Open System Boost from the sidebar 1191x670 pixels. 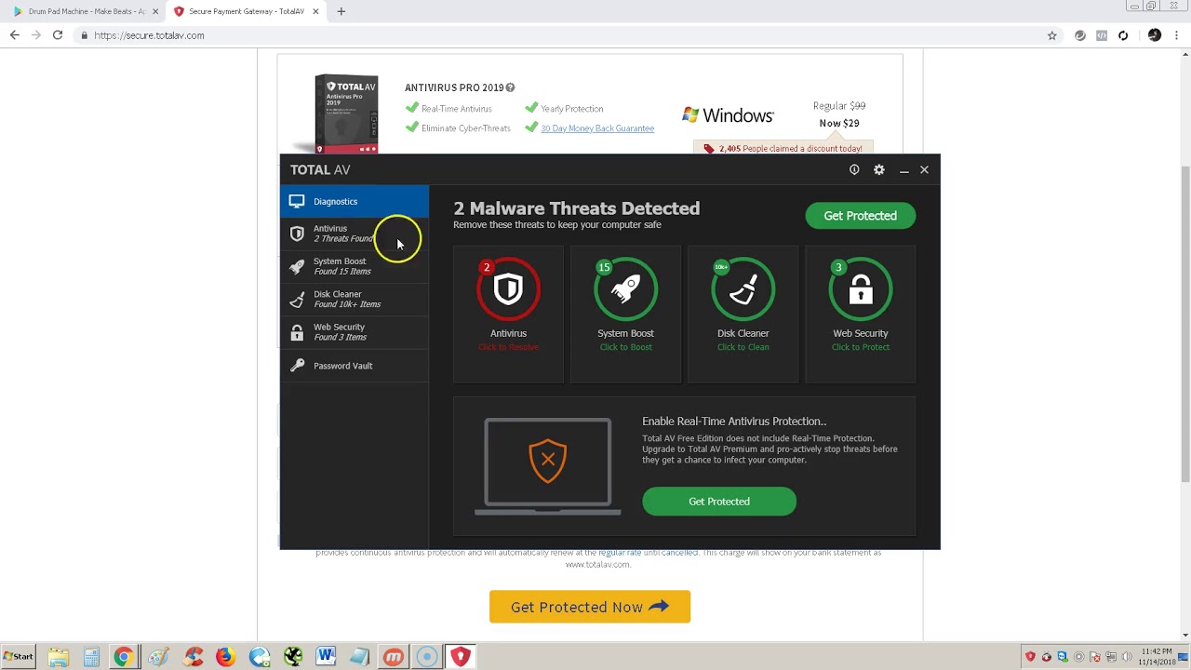[x=355, y=266]
